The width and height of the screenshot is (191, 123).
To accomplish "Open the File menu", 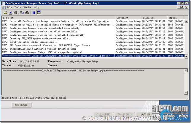I will click(x=9, y=7).
